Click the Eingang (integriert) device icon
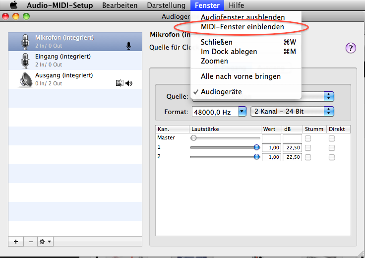This screenshot has width=365, height=258. (x=25, y=61)
